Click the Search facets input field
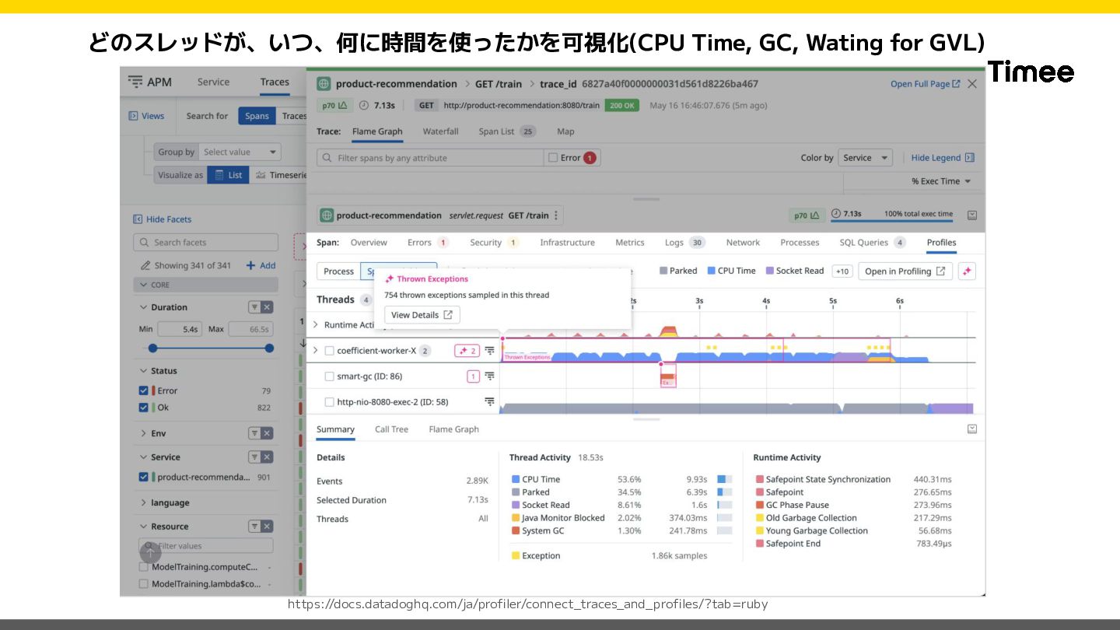1120x630 pixels. tap(205, 243)
